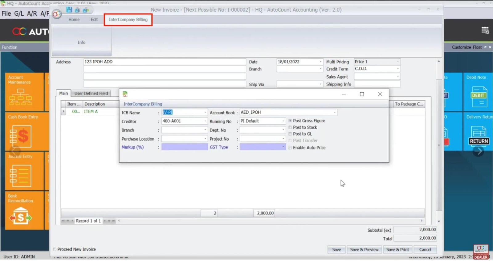Screen dimensions: 493x262
Task: Click To Package C... column header
Action: pyautogui.click(x=409, y=104)
